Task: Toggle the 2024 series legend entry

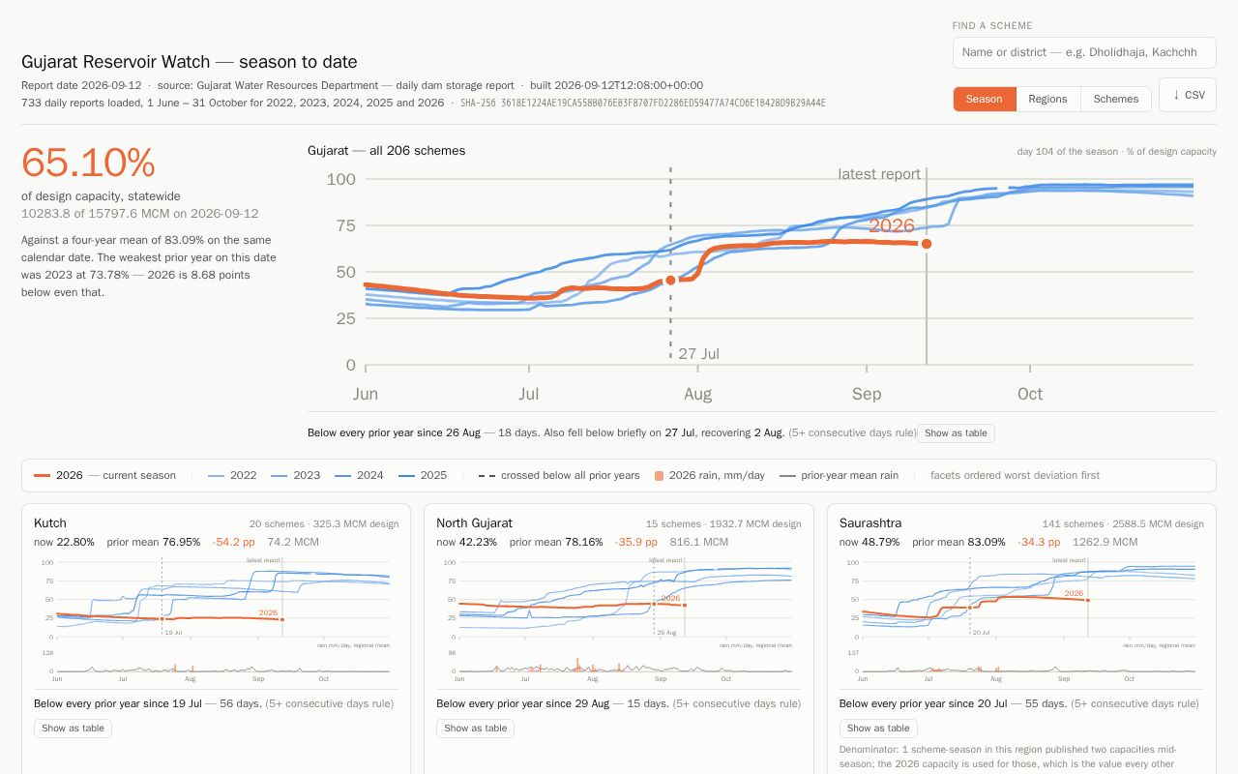Action: pyautogui.click(x=359, y=475)
